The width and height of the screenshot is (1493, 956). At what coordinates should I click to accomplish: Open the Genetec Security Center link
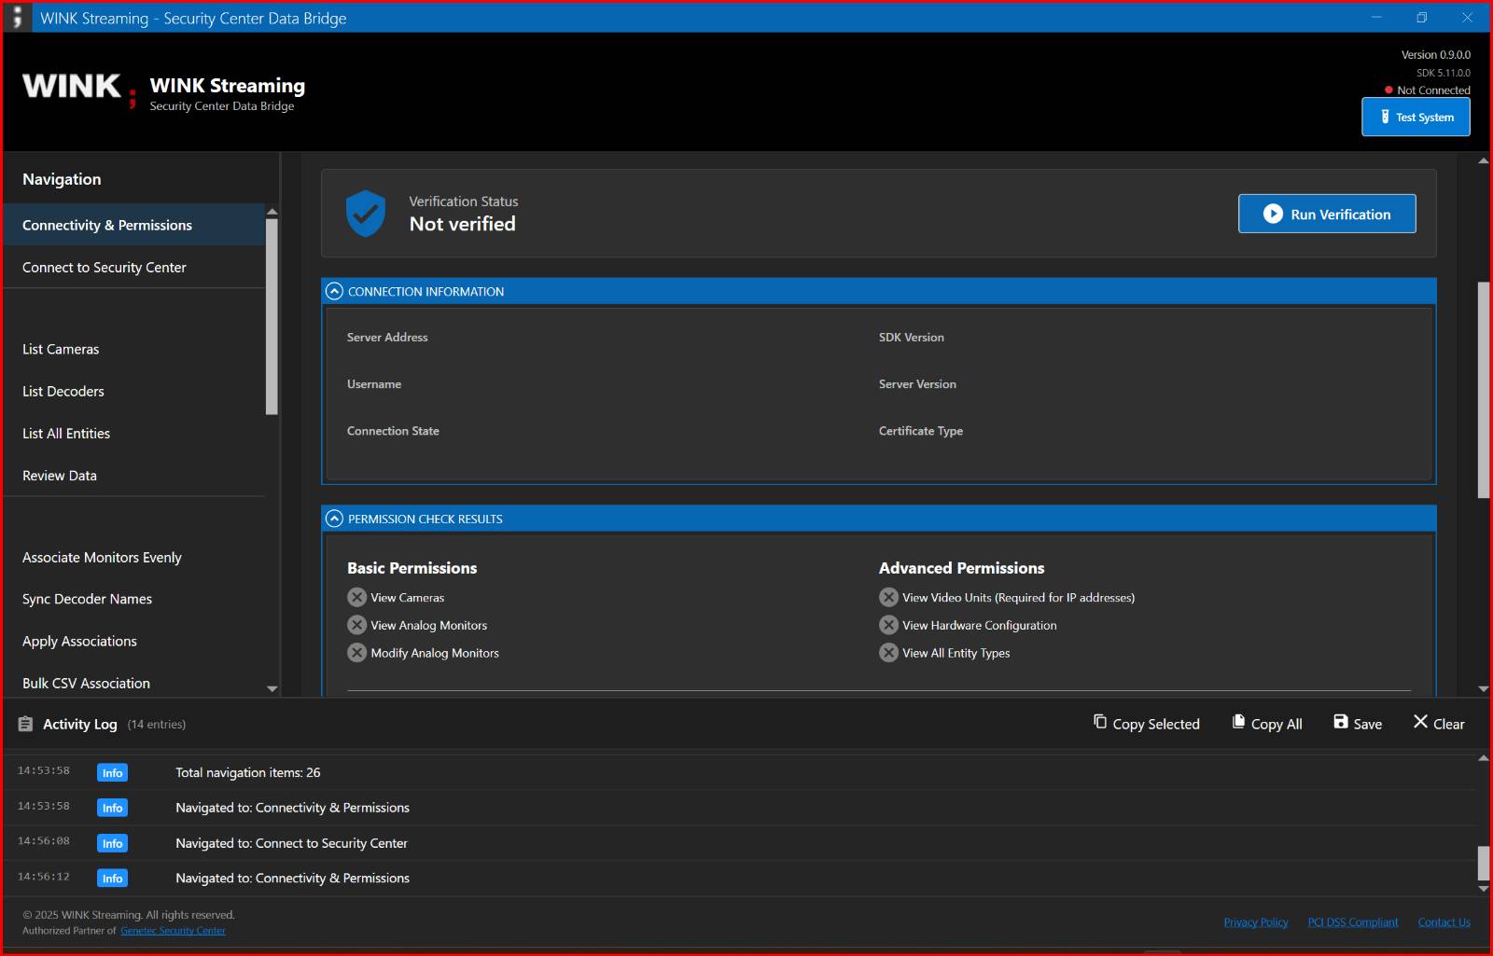click(x=173, y=931)
